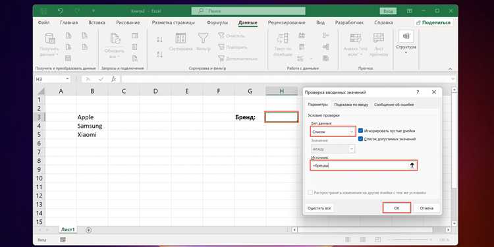Expand formula bar with right-edge chevron
The image size is (494, 247).
(x=453, y=79)
